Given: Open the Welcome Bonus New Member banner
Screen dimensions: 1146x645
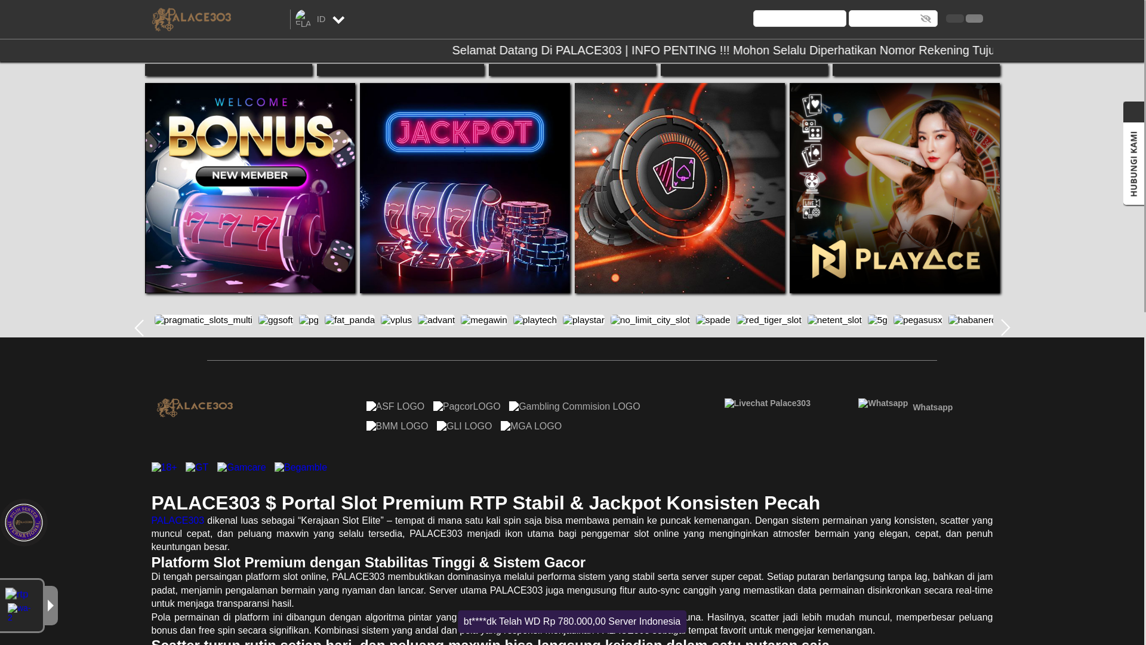Looking at the screenshot, I should [250, 188].
